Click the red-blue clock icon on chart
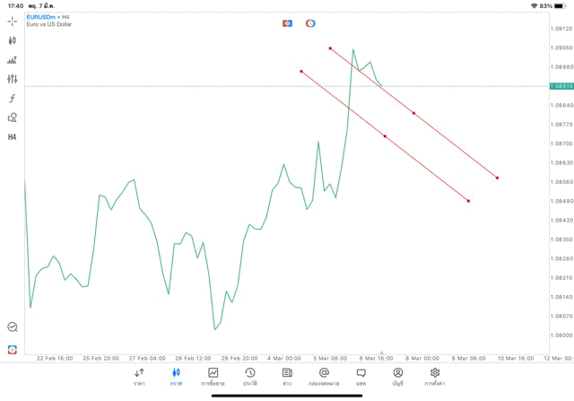This screenshot has width=574, height=401. pyautogui.click(x=310, y=22)
